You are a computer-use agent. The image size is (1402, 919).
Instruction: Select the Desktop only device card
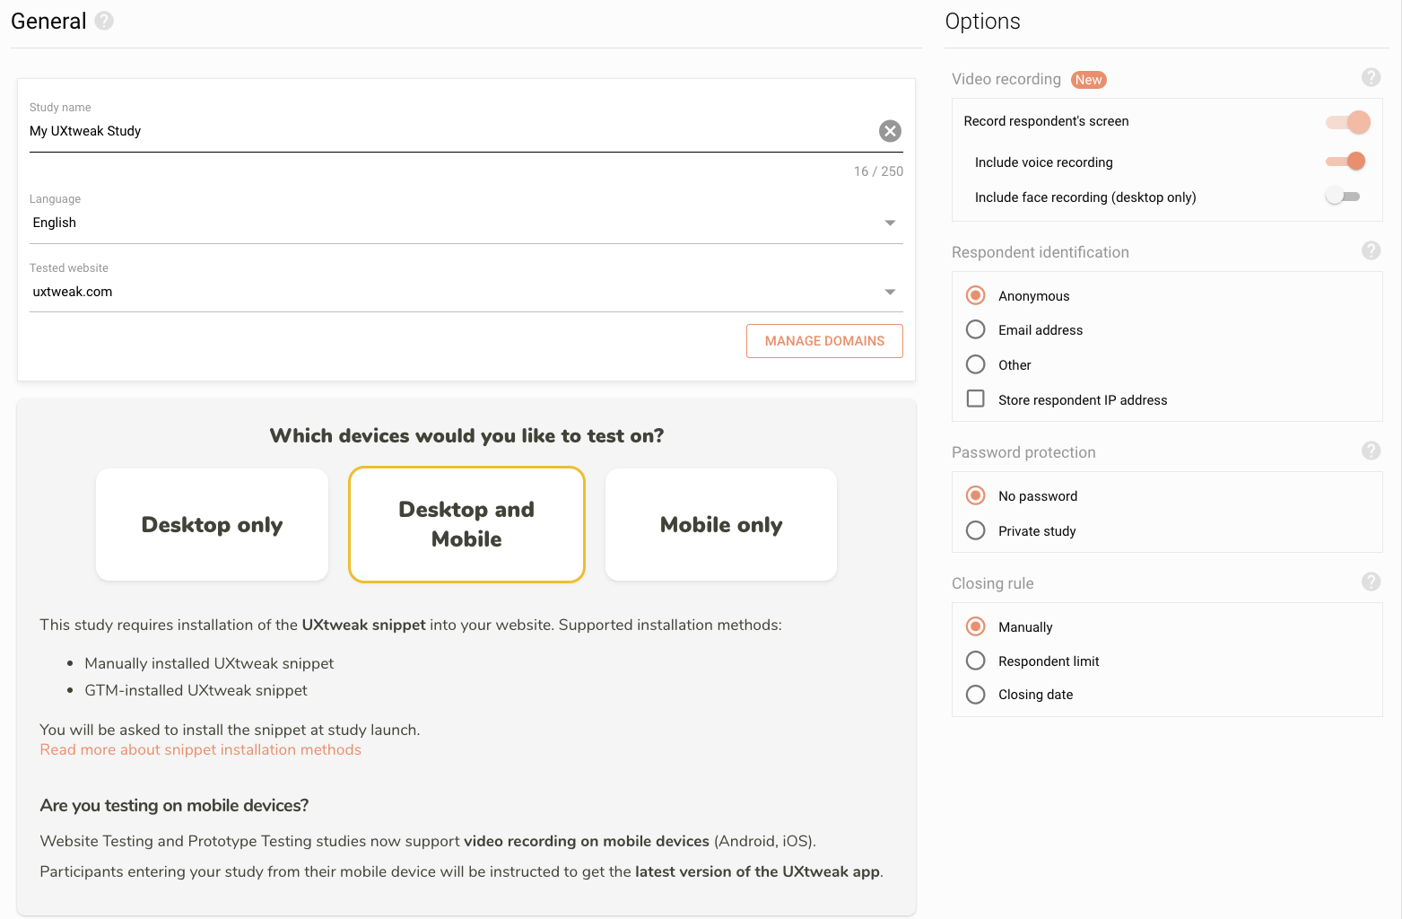tap(212, 525)
